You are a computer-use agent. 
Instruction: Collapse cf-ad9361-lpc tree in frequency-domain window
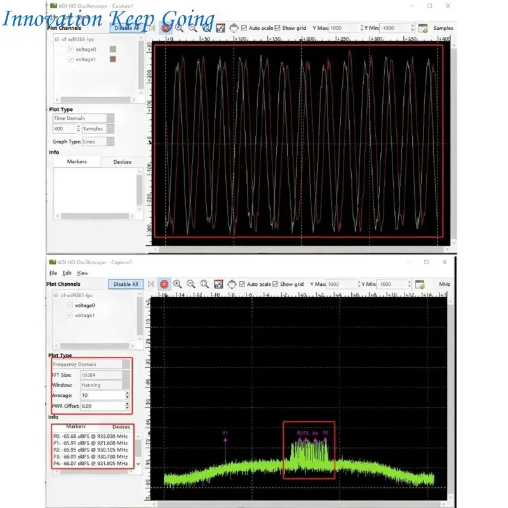(56, 295)
